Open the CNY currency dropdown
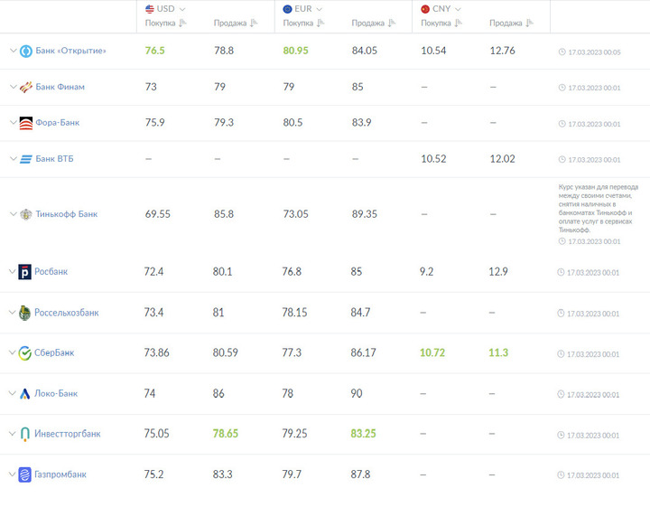The height and width of the screenshot is (507, 650). click(458, 9)
